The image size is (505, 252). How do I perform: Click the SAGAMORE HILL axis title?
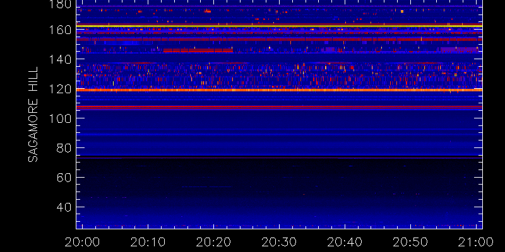coord(33,115)
